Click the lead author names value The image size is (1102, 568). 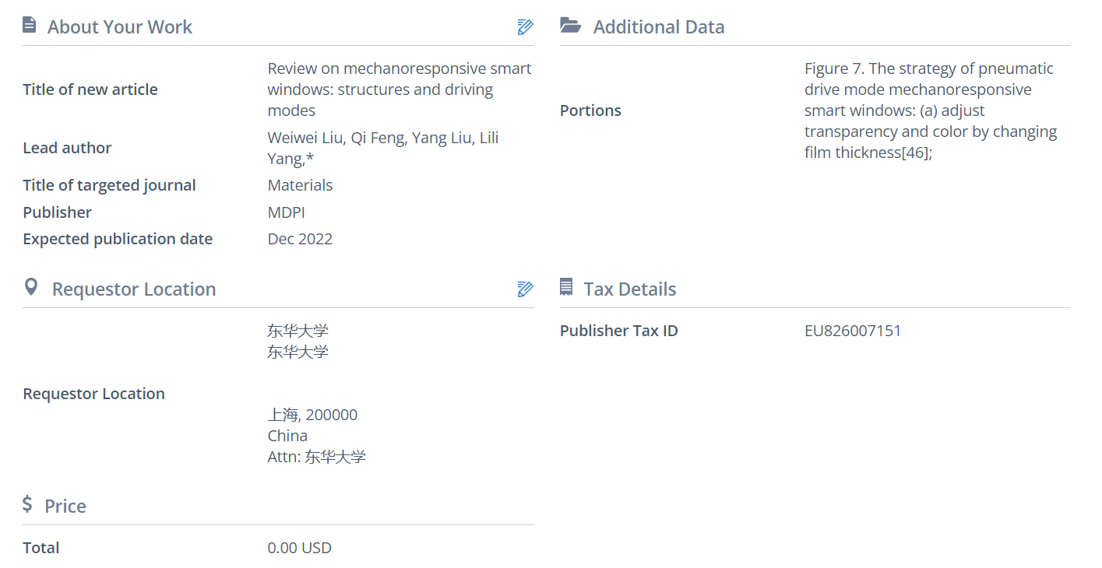point(382,148)
